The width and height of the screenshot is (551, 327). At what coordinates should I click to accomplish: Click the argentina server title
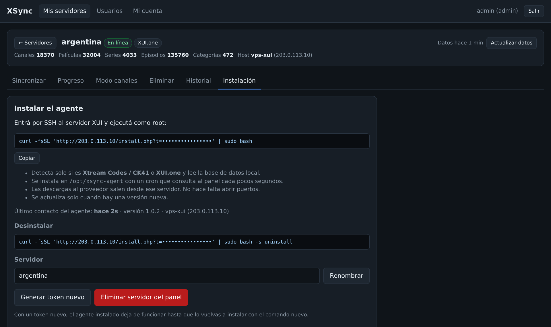[82, 42]
